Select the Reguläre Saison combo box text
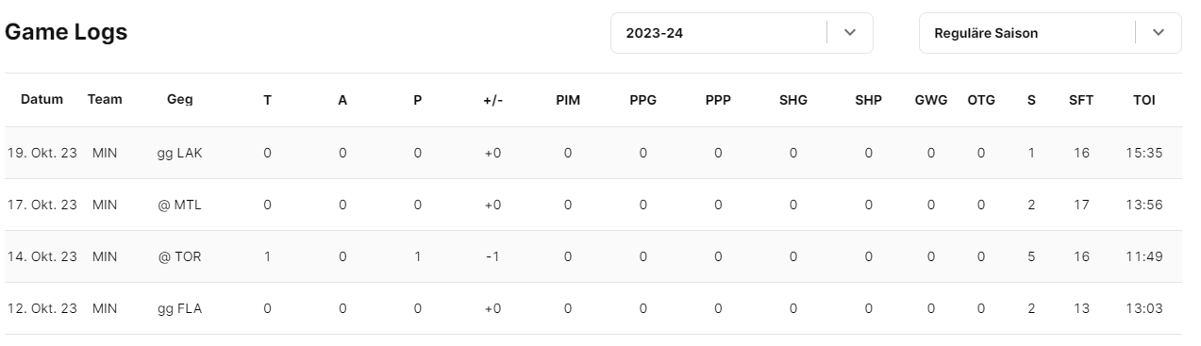Image resolution: width=1201 pixels, height=346 pixels. tap(986, 33)
